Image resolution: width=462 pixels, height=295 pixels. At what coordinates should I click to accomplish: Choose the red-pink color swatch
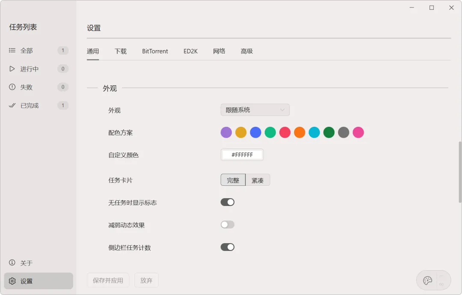pos(285,132)
